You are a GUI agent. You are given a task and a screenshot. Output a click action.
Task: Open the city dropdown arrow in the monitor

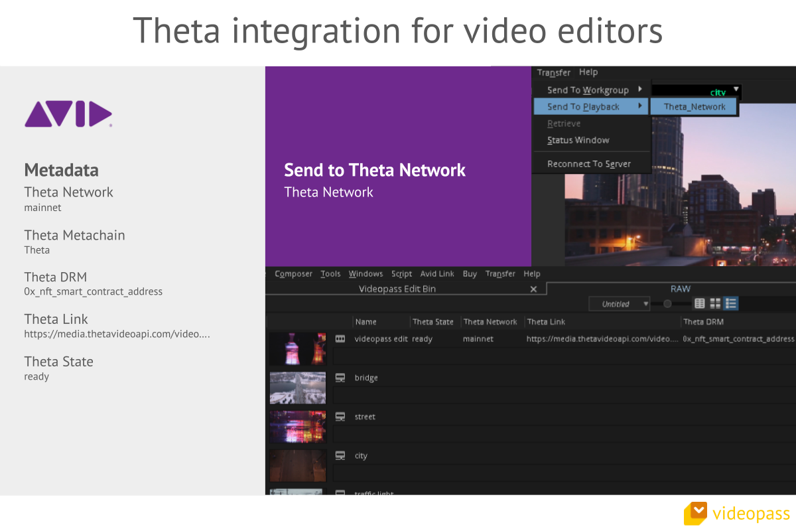click(x=736, y=89)
